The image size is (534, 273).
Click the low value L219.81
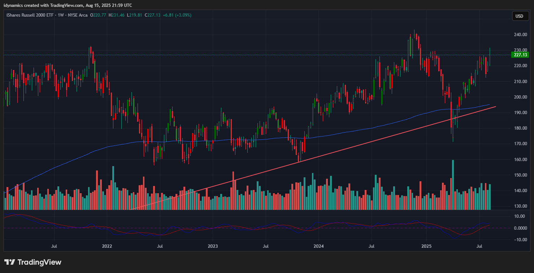134,15
